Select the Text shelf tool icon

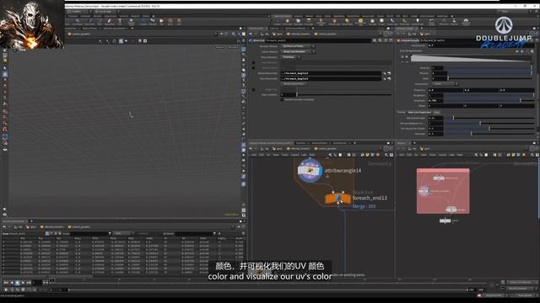120,21
